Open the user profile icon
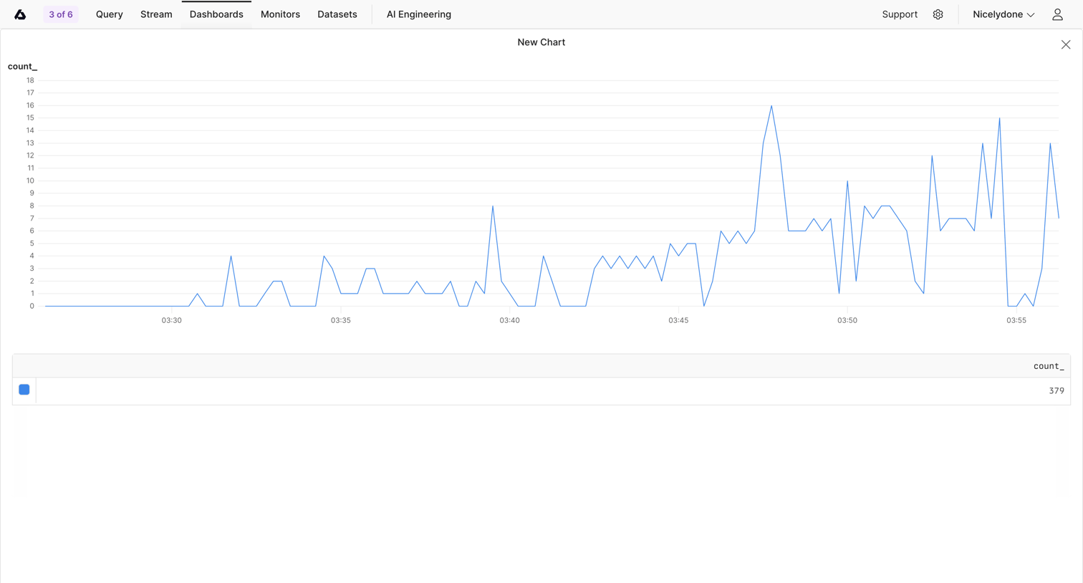Screen dimensions: 1083x583 1057,14
